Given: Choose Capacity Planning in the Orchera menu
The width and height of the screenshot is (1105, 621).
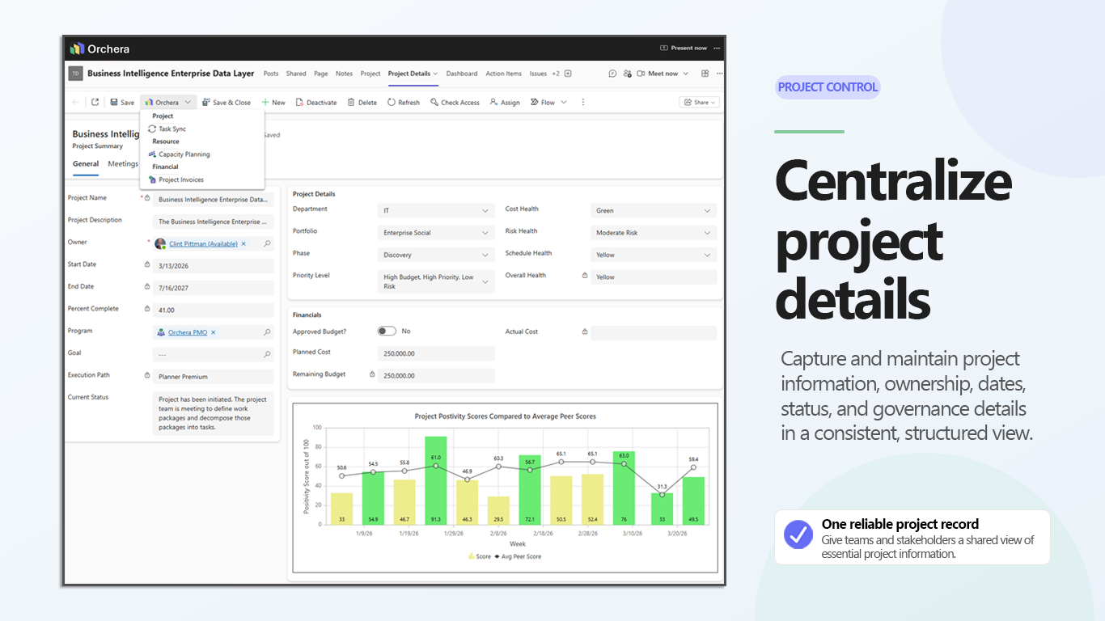Looking at the screenshot, I should tap(179, 154).
